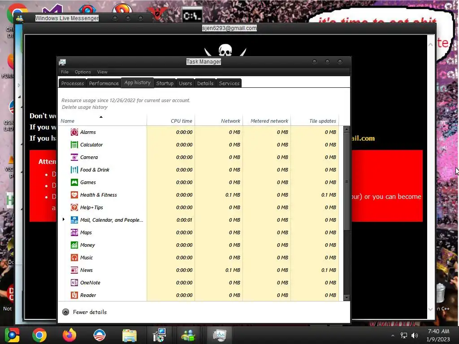The height and width of the screenshot is (344, 459).
Task: Click the Maps app icon
Action: [x=74, y=233]
